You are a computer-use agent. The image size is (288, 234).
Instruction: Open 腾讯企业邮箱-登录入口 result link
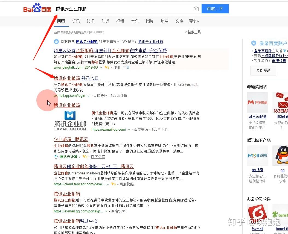tap(76, 78)
